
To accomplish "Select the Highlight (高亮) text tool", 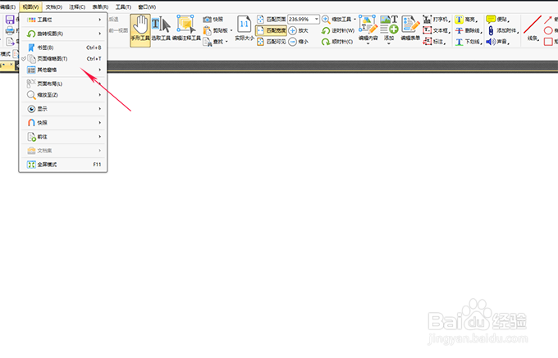I will (466, 19).
